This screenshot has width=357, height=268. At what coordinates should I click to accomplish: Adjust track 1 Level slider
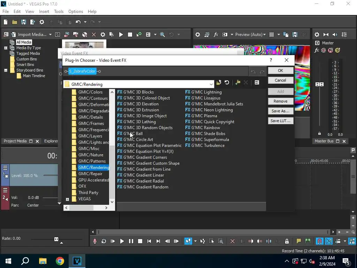click(51, 175)
